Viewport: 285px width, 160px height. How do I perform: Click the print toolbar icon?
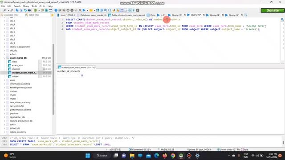[x=29, y=10]
